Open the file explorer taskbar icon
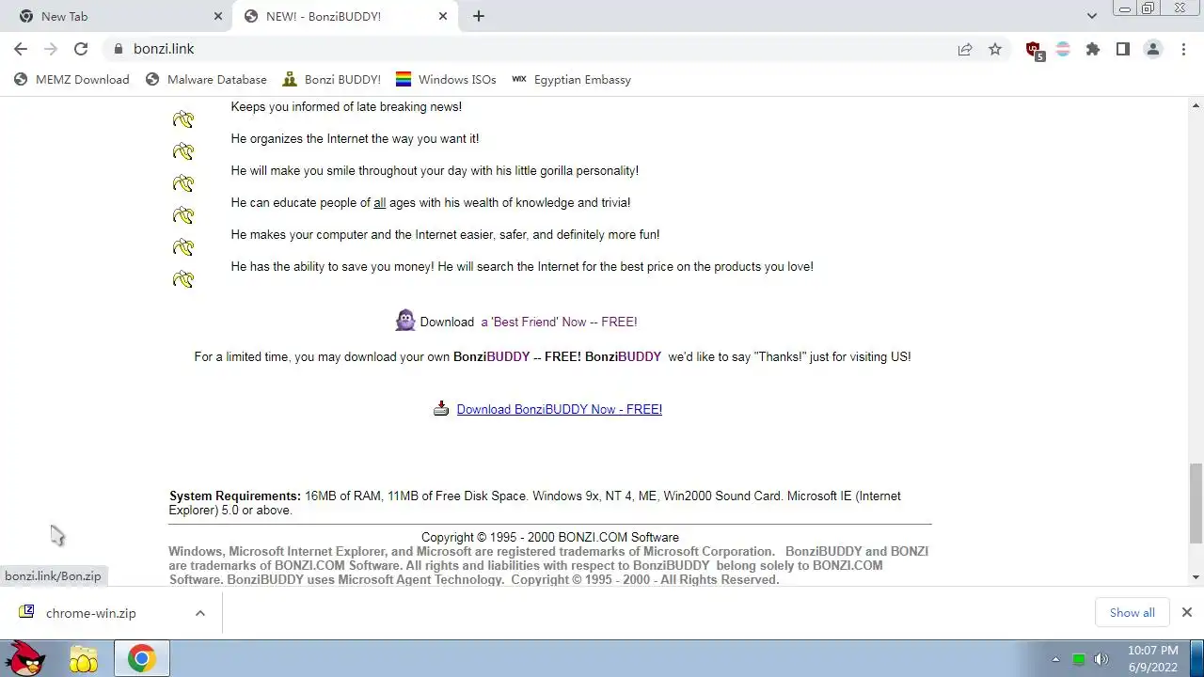The height and width of the screenshot is (677, 1204). coord(84,659)
